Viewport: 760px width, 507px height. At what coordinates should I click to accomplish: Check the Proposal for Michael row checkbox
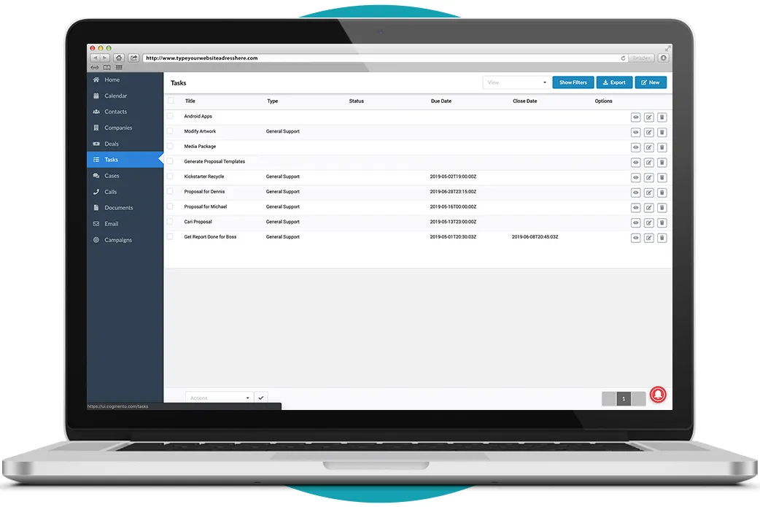[x=170, y=206]
